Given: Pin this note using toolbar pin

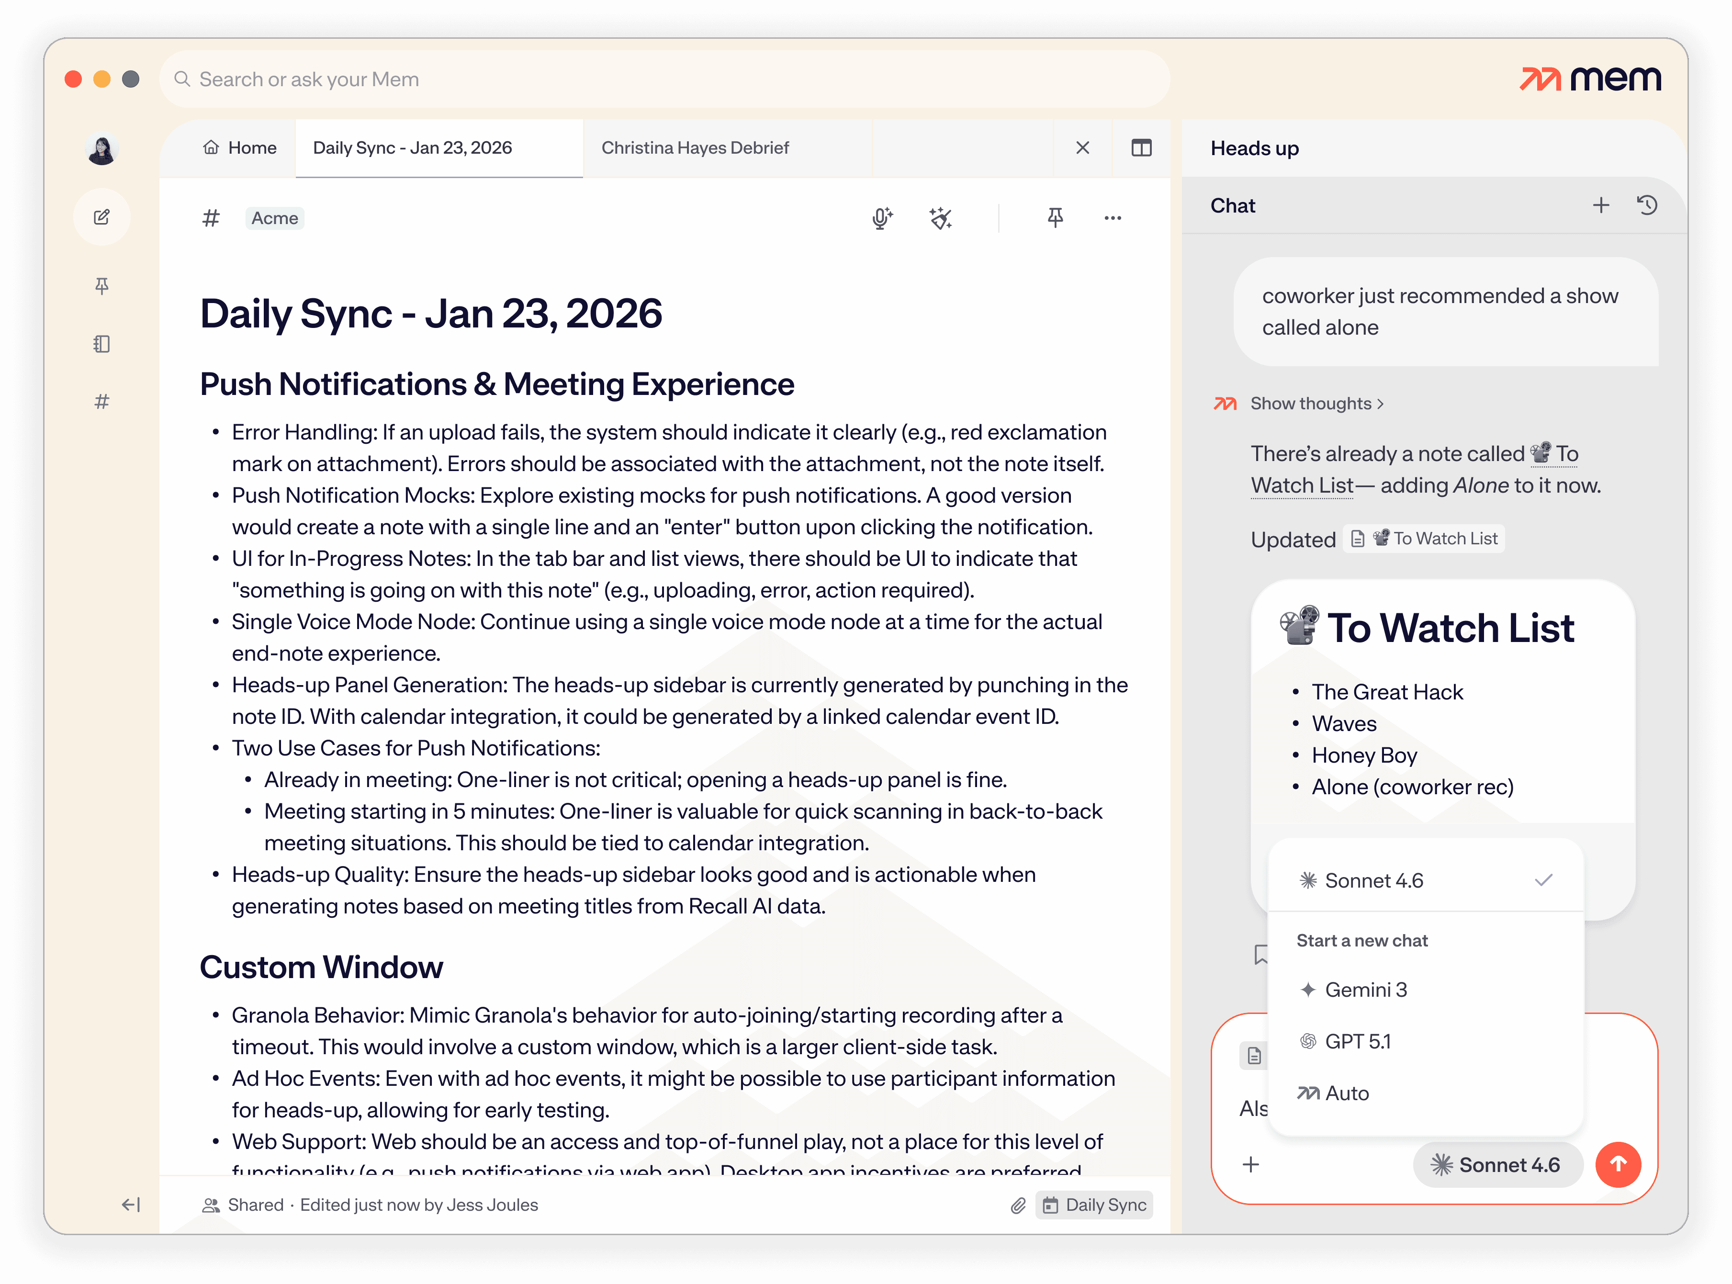Looking at the screenshot, I should [x=1055, y=218].
